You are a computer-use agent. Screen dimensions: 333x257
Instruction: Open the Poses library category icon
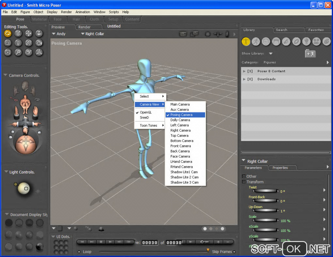tap(256, 42)
